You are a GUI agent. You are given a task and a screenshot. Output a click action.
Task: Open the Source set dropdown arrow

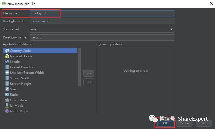171,29
